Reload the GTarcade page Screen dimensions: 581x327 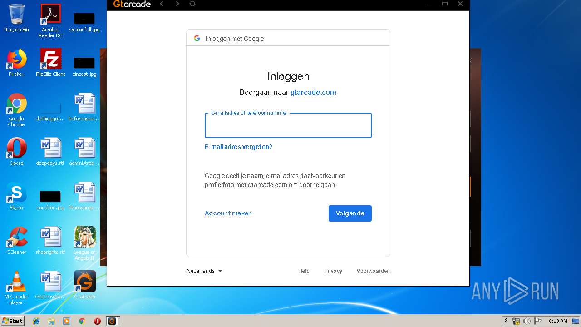point(192,4)
